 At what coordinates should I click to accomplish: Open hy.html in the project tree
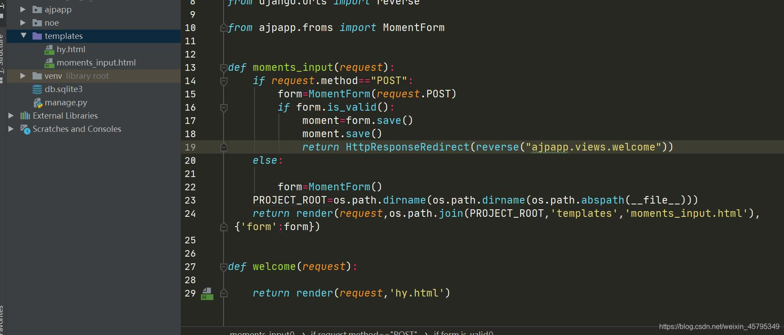pyautogui.click(x=71, y=49)
